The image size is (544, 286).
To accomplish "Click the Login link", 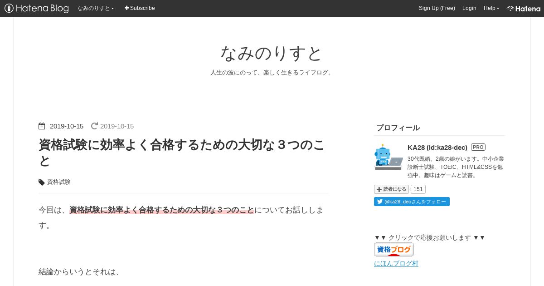I will pyautogui.click(x=469, y=8).
